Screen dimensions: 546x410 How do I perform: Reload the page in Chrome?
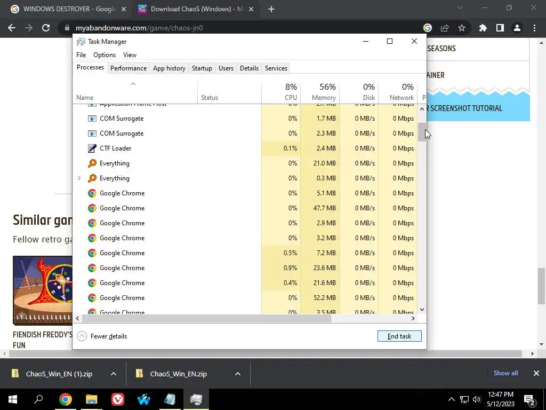point(46,28)
